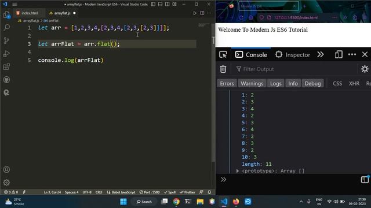This screenshot has height=208, width=371.
Task: Open console settings gear
Action: pyautogui.click(x=365, y=69)
